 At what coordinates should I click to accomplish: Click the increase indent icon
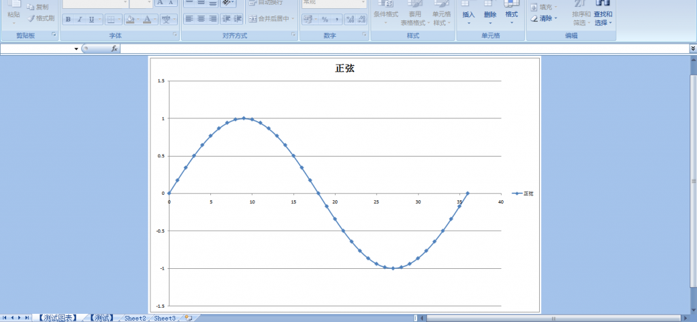[x=238, y=18]
